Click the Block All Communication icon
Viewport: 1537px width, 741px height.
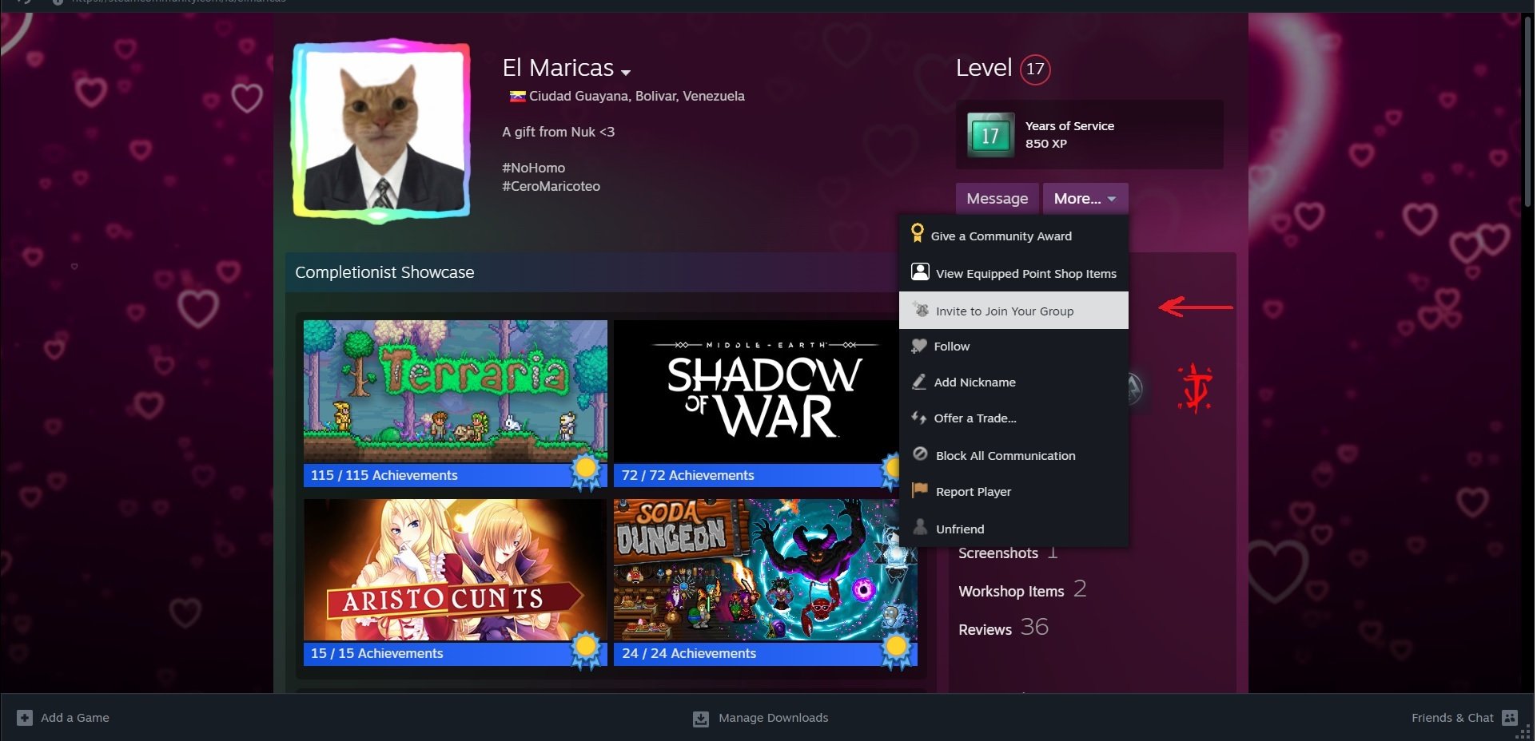918,454
